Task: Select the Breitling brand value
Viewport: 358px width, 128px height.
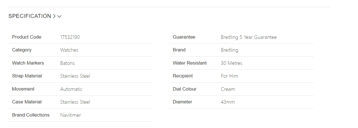Action: pos(229,50)
